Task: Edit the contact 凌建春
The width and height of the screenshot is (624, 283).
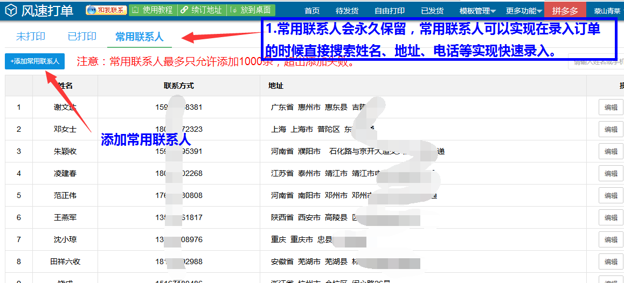Action: pos(611,173)
